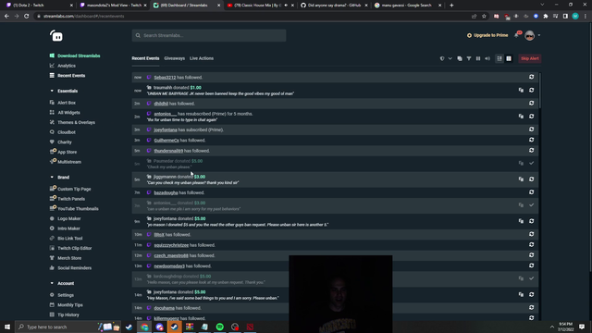
Task: Click the Twitch Panels icon
Action: tap(53, 198)
